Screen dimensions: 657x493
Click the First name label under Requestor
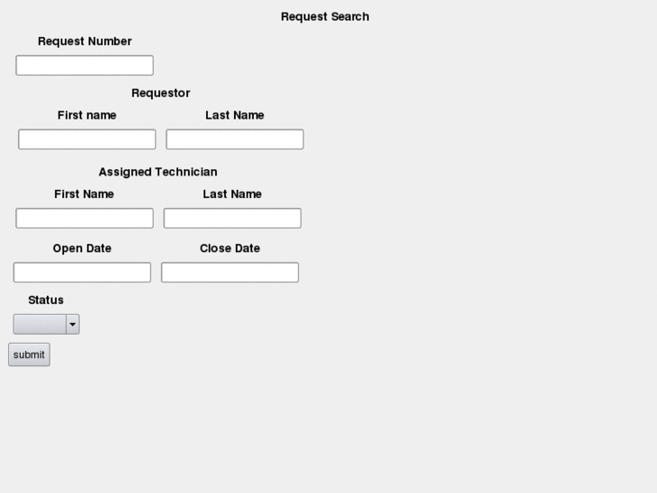[x=87, y=115]
